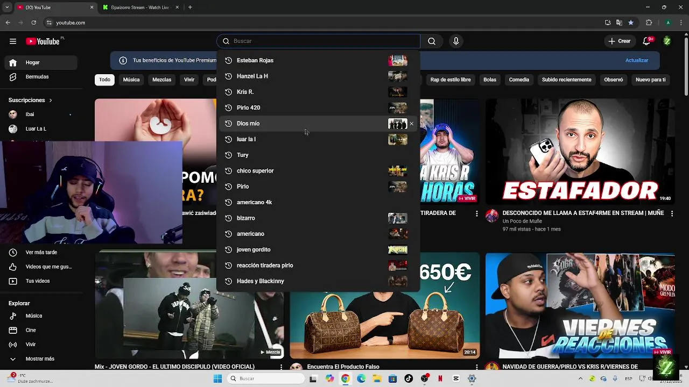Select the Comedia filter chip
Screen dimensions: 689x387
click(519, 80)
